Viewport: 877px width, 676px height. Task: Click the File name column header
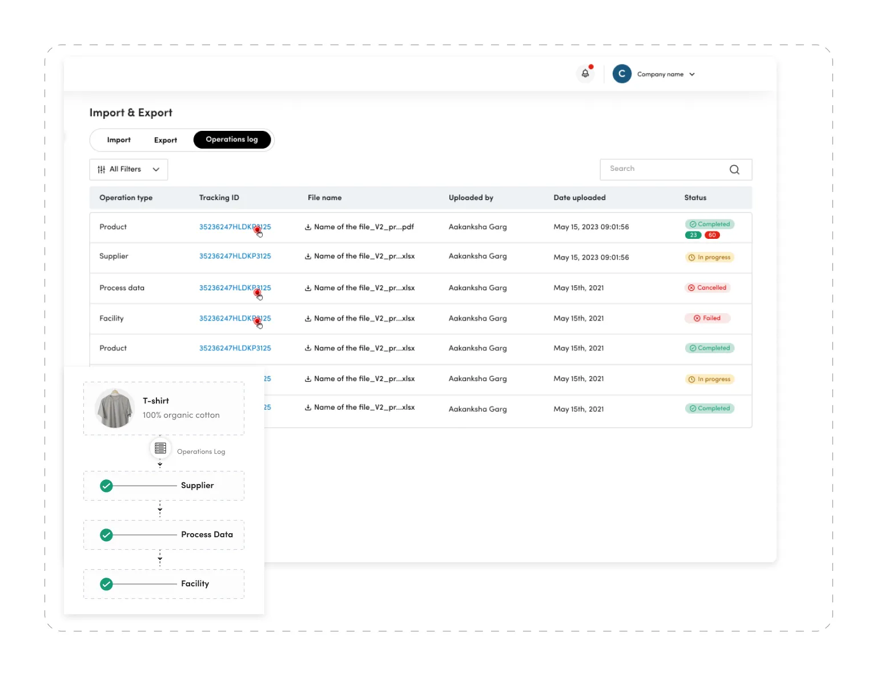325,198
